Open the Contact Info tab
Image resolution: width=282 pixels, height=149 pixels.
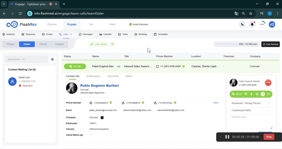(x=73, y=76)
